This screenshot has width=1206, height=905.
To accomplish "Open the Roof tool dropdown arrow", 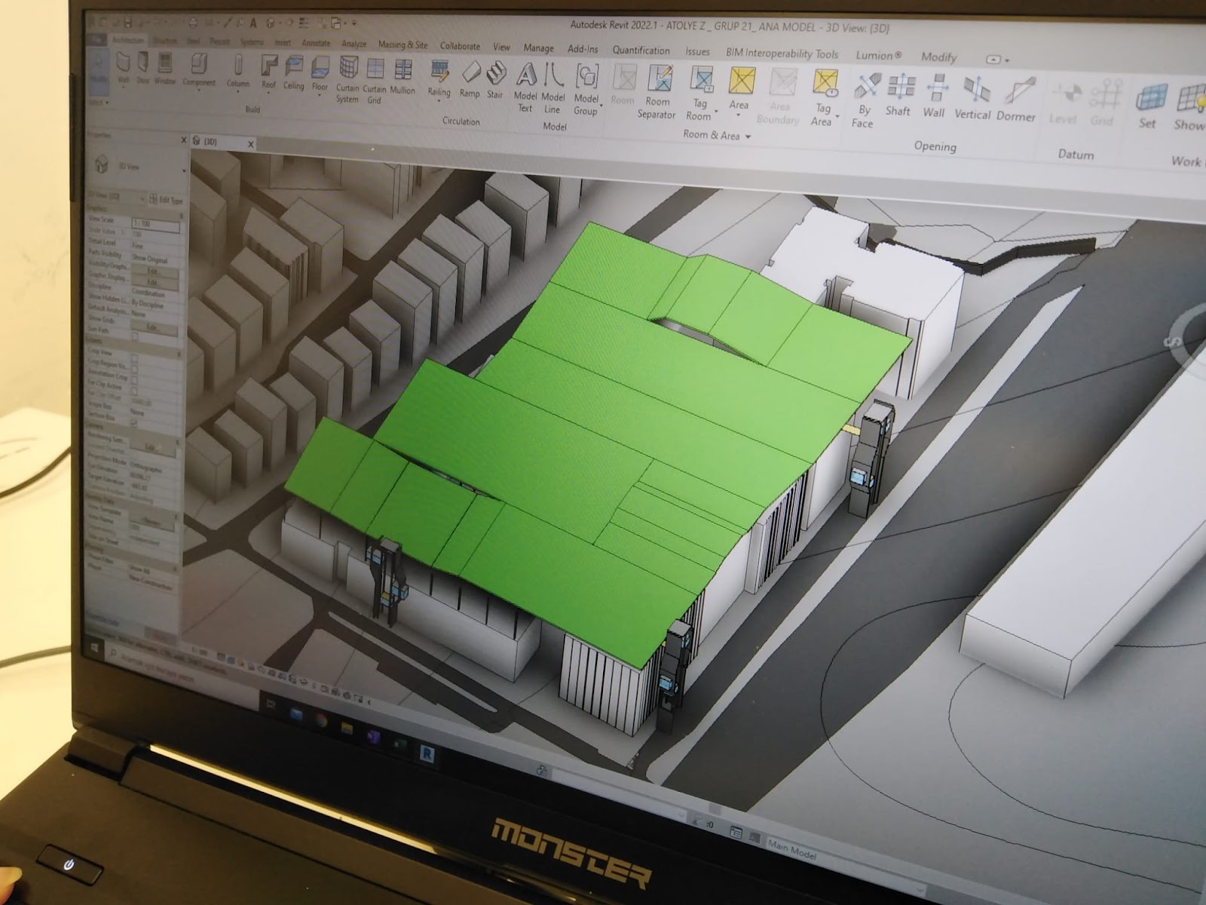I will 269,92.
